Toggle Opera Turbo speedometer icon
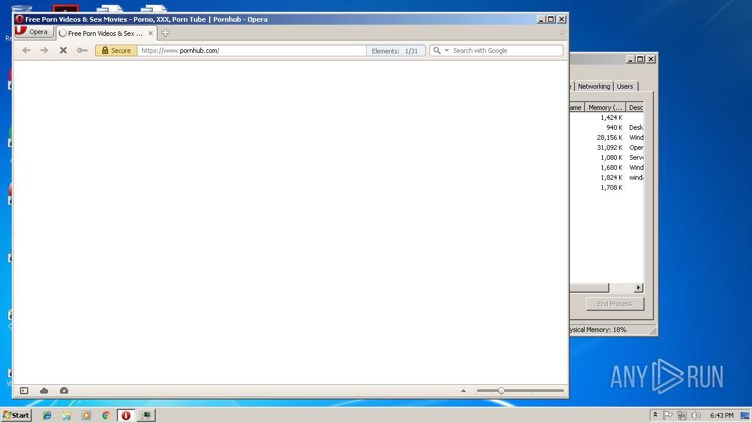The image size is (752, 423). [64, 391]
